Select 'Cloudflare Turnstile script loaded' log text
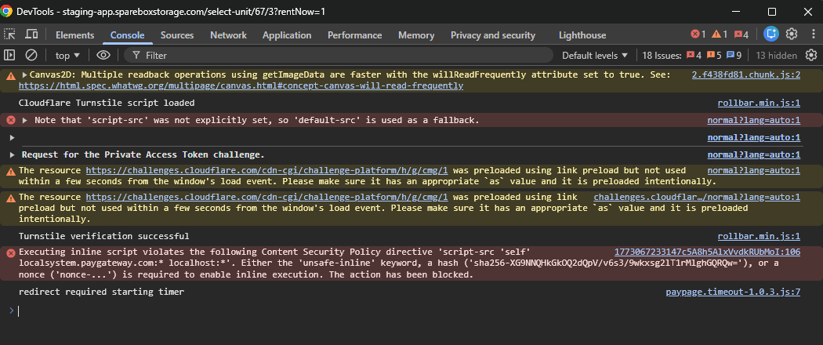Image resolution: width=823 pixels, height=345 pixels. [107, 103]
